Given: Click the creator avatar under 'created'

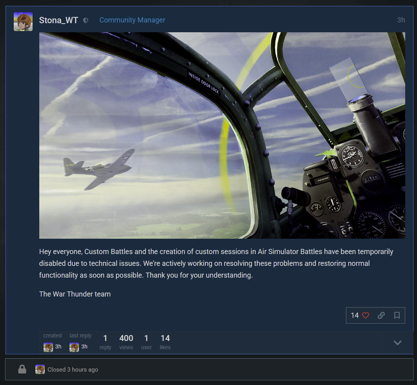Looking at the screenshot, I should [48, 347].
